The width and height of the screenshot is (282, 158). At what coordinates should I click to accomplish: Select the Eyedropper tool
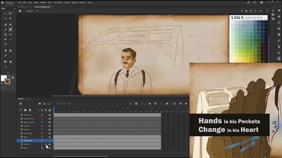tap(5, 56)
